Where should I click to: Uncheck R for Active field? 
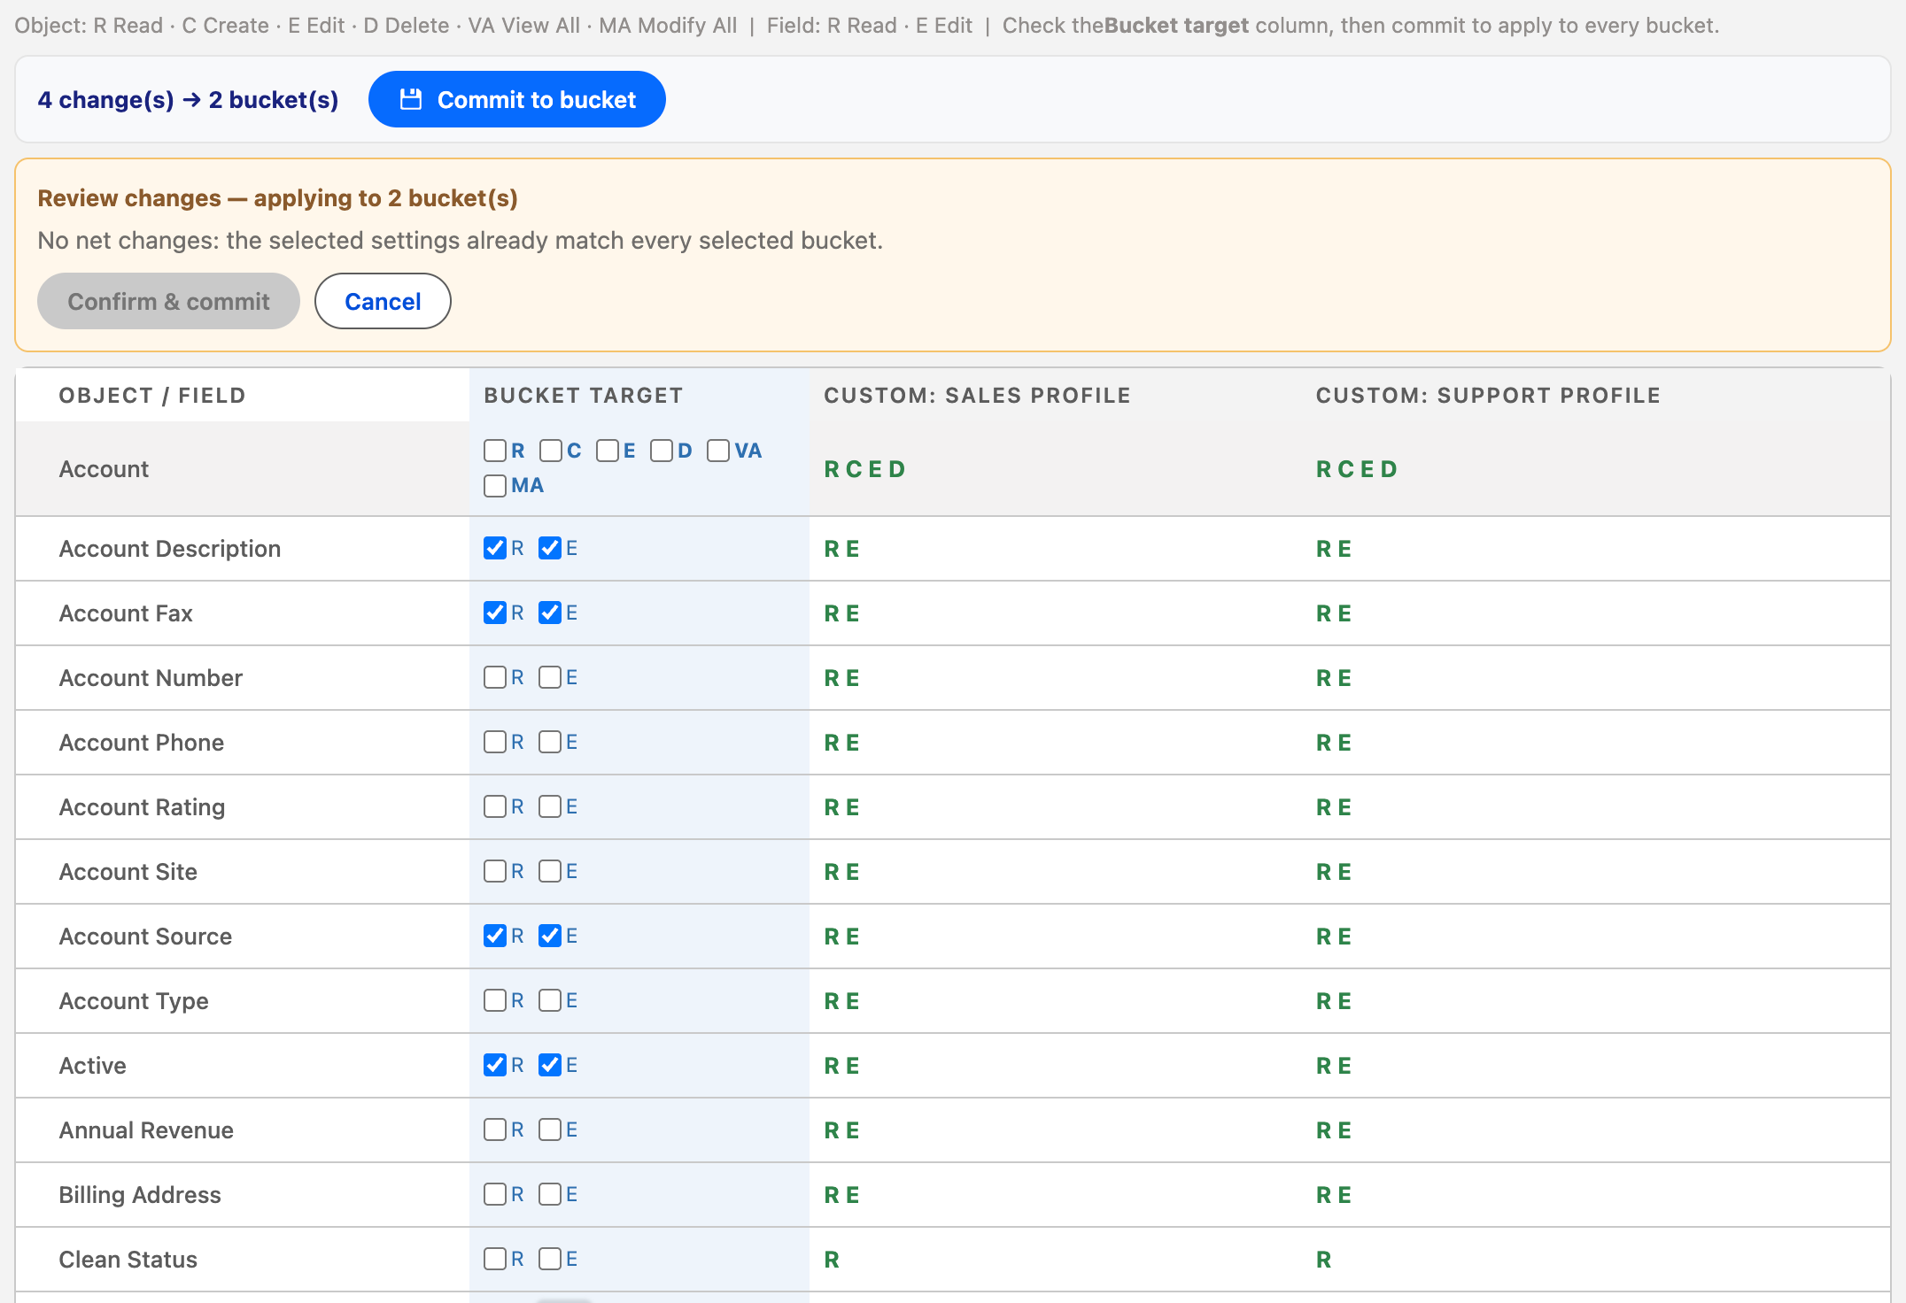[x=495, y=1065]
